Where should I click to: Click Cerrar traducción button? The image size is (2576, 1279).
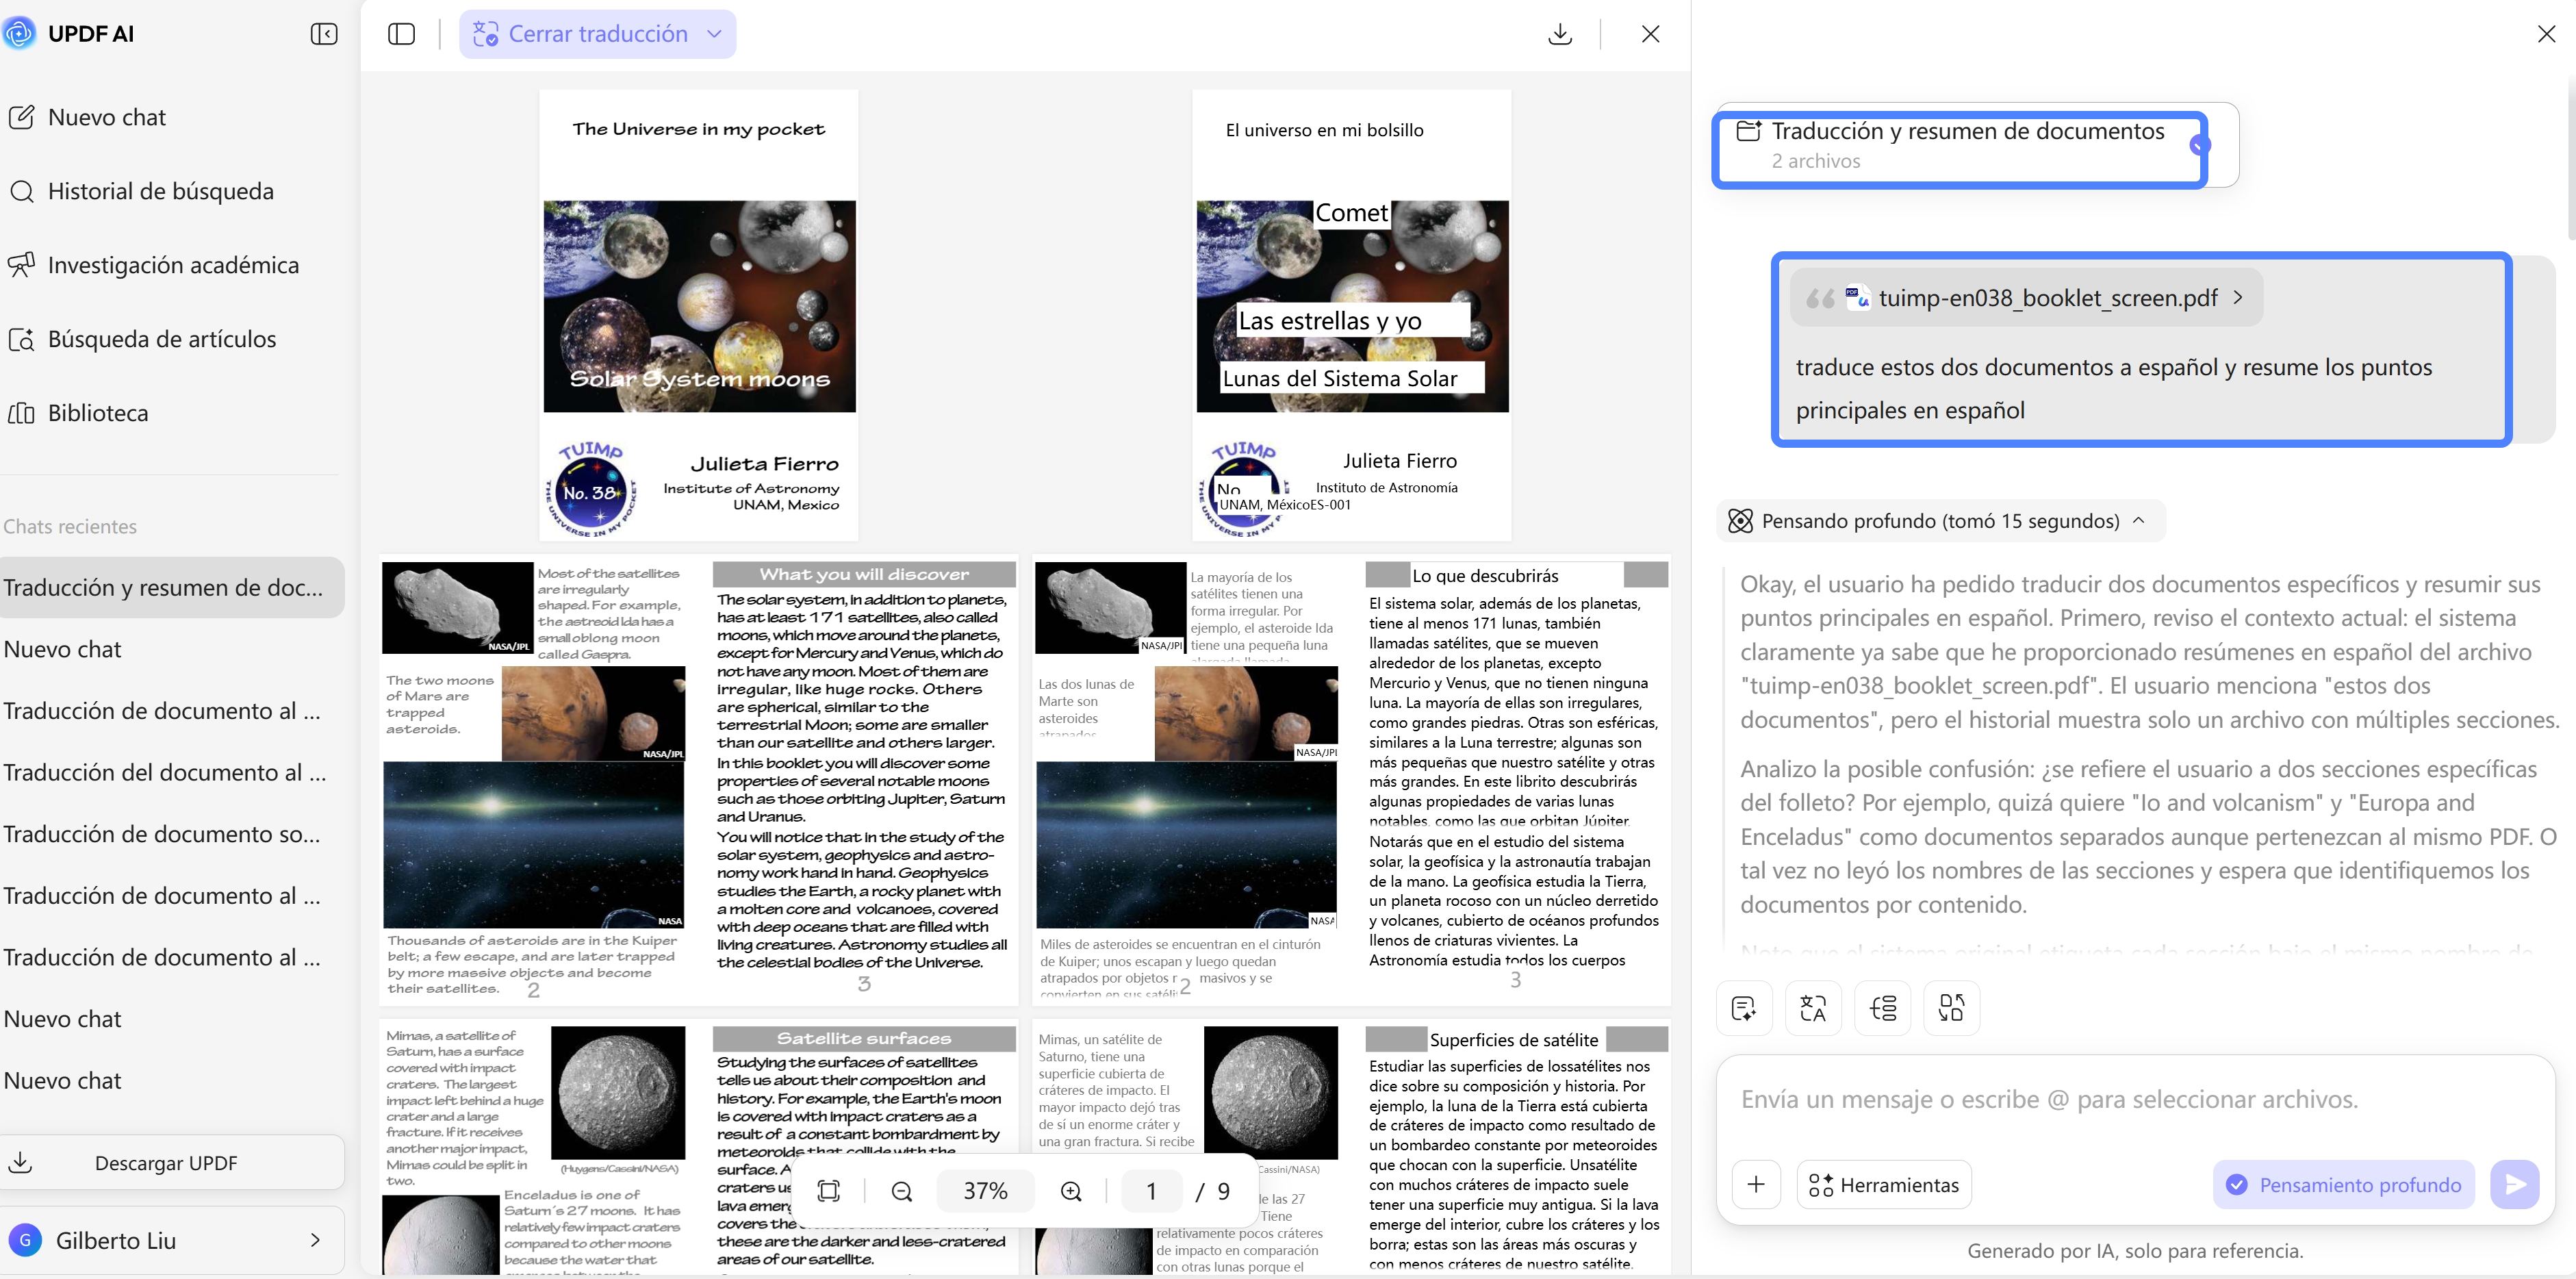coord(597,34)
